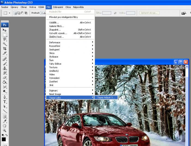This screenshot has height=146, width=191.
Task: Click the black foreground color swatch
Action: pos(4,139)
